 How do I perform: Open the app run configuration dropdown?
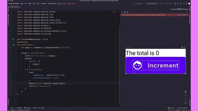pos(140,4)
